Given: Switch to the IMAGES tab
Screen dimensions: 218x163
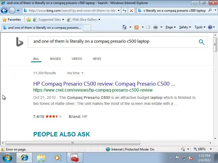Looking at the screenshot, I should (55, 59).
